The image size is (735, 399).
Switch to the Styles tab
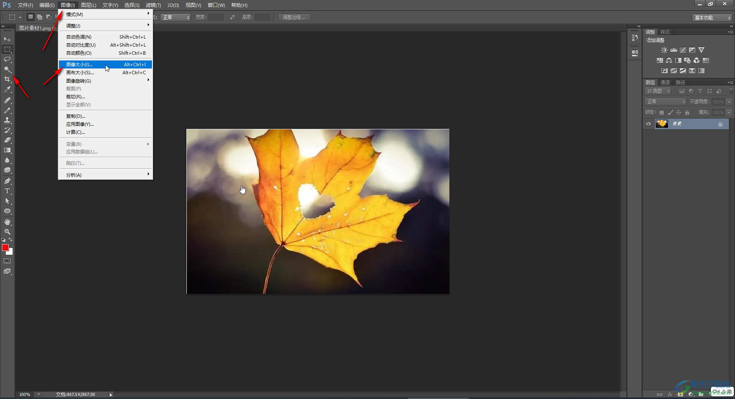point(665,32)
